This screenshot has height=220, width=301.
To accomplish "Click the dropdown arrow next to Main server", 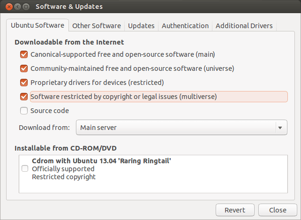I will (280, 127).
